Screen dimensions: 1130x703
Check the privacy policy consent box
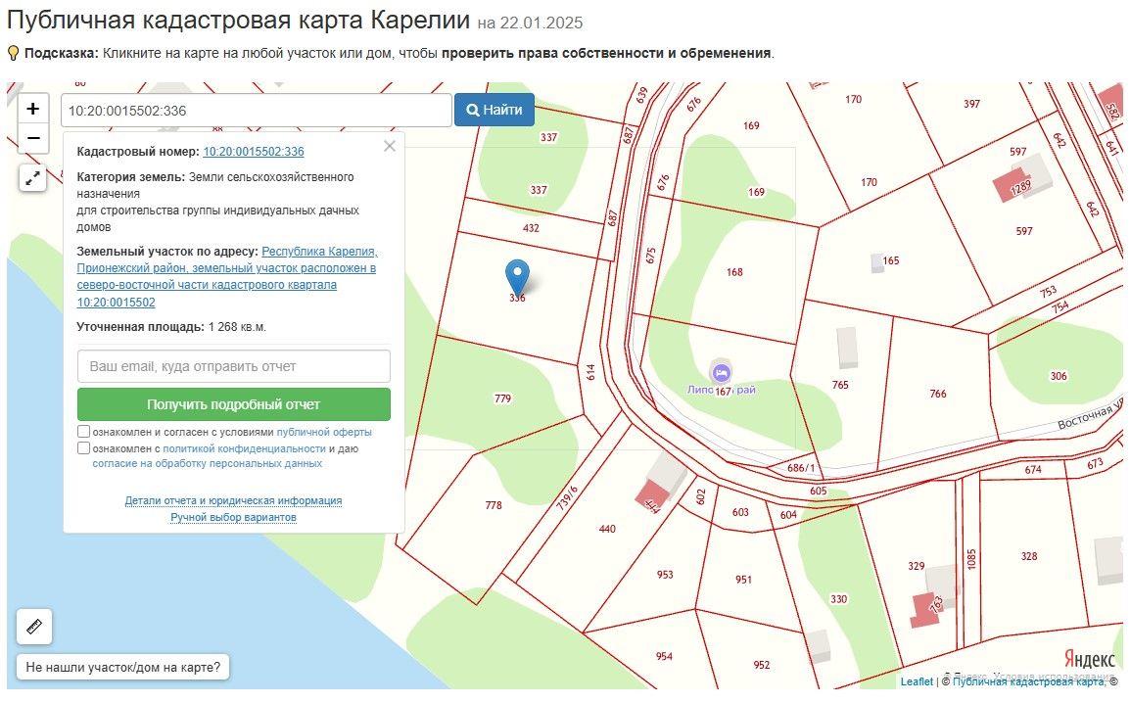(84, 448)
